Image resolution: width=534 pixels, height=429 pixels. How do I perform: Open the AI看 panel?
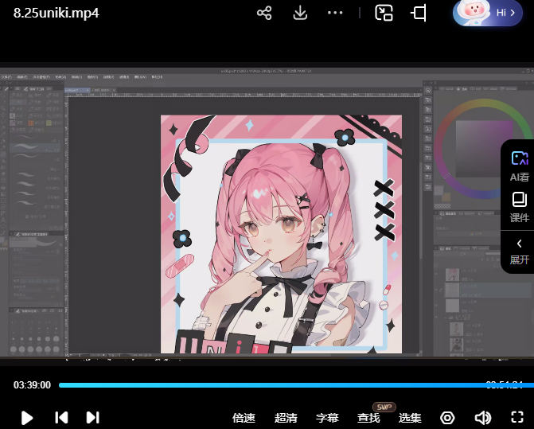coord(519,166)
